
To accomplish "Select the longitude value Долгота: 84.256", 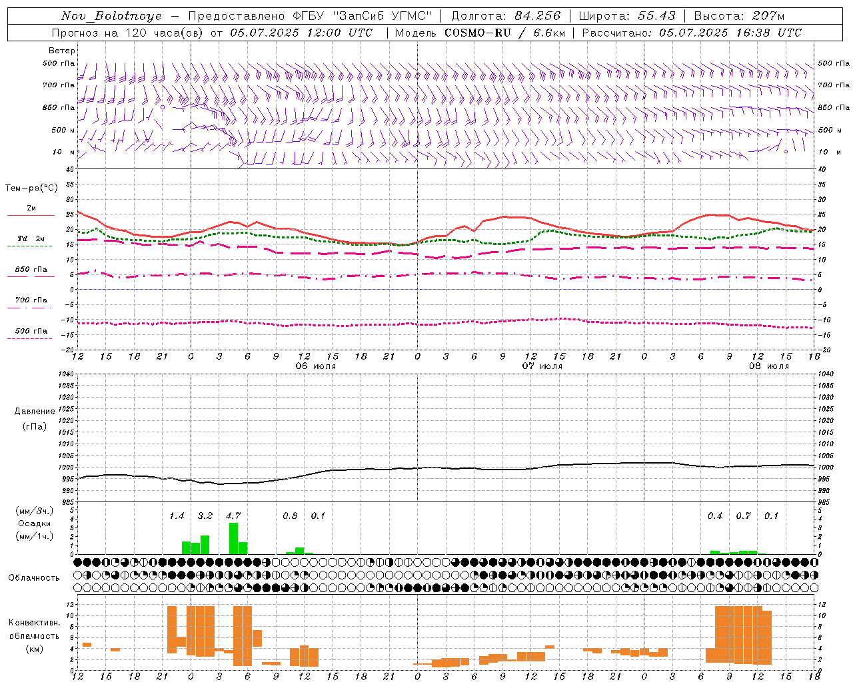I will click(506, 16).
